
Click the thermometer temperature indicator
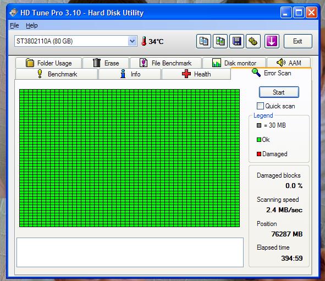pyautogui.click(x=144, y=41)
